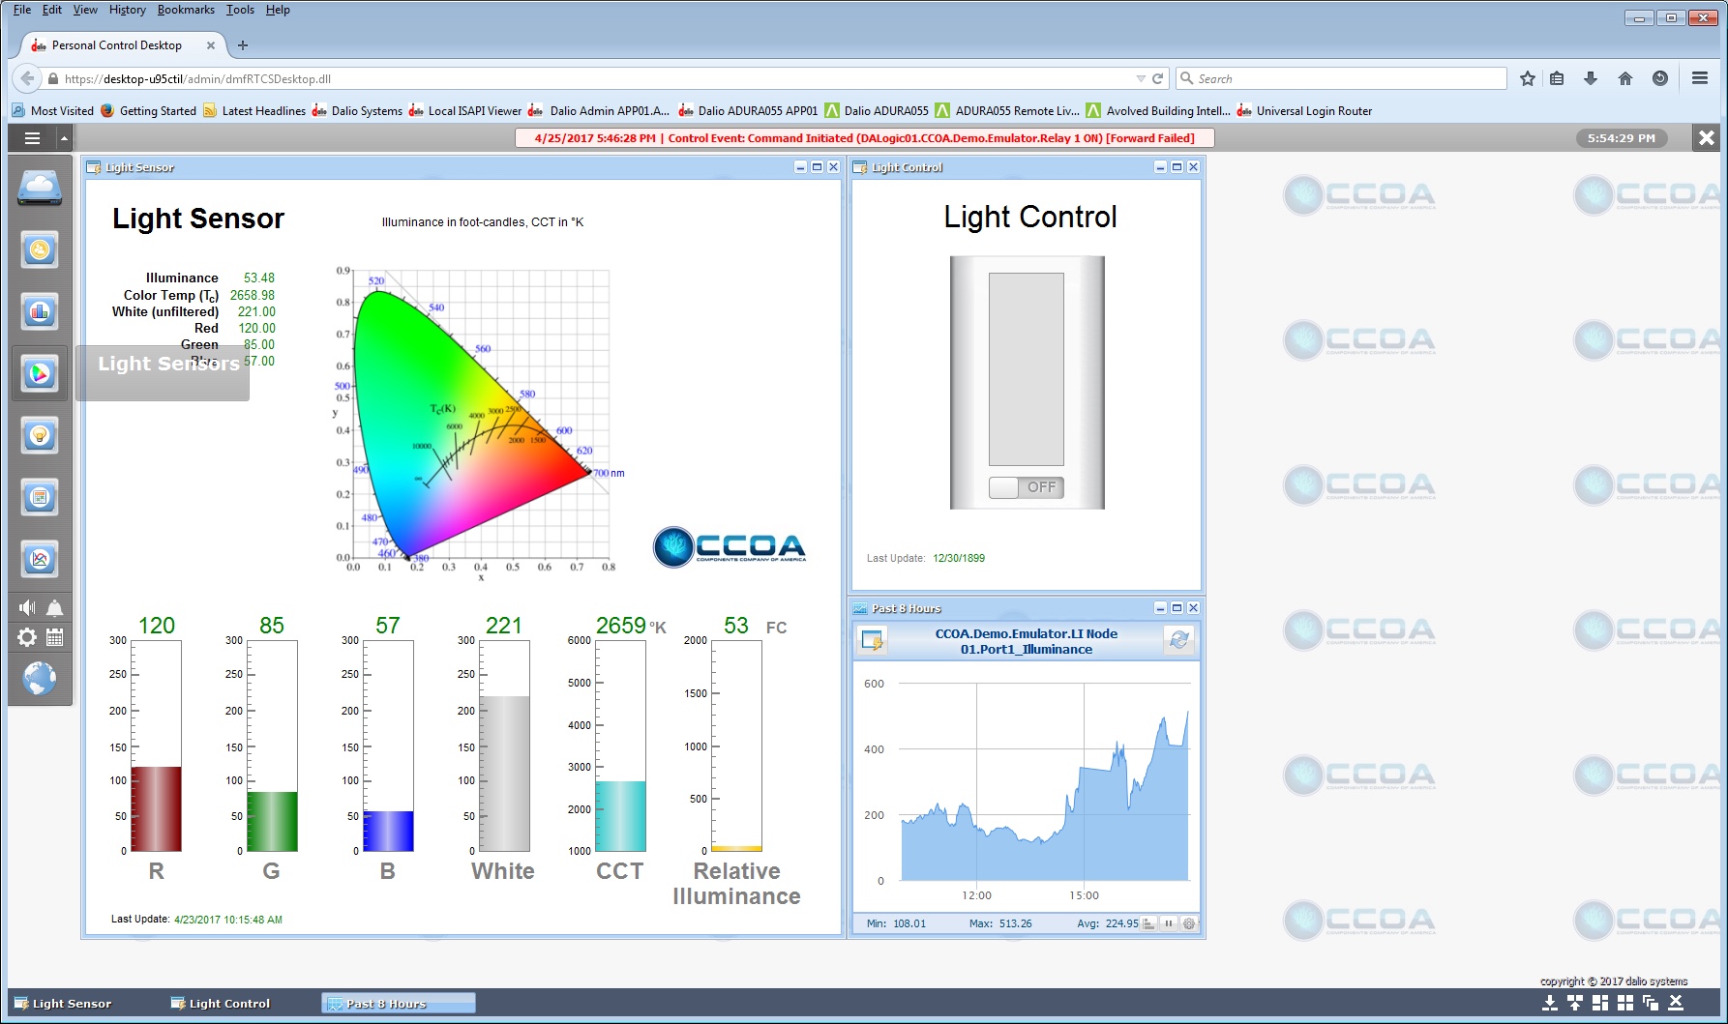This screenshot has height=1024, width=1728.
Task: Cascade the open windows
Action: 1651,1003
